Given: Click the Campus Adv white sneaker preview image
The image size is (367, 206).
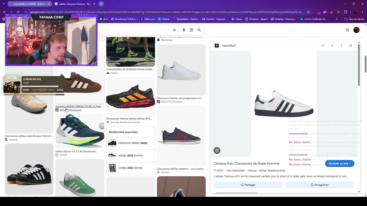Looking at the screenshot, I should tap(284, 104).
